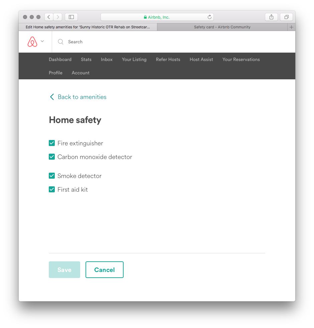Toggle the Smoke detector checkbox
This screenshot has height=328, width=314.
(52, 176)
